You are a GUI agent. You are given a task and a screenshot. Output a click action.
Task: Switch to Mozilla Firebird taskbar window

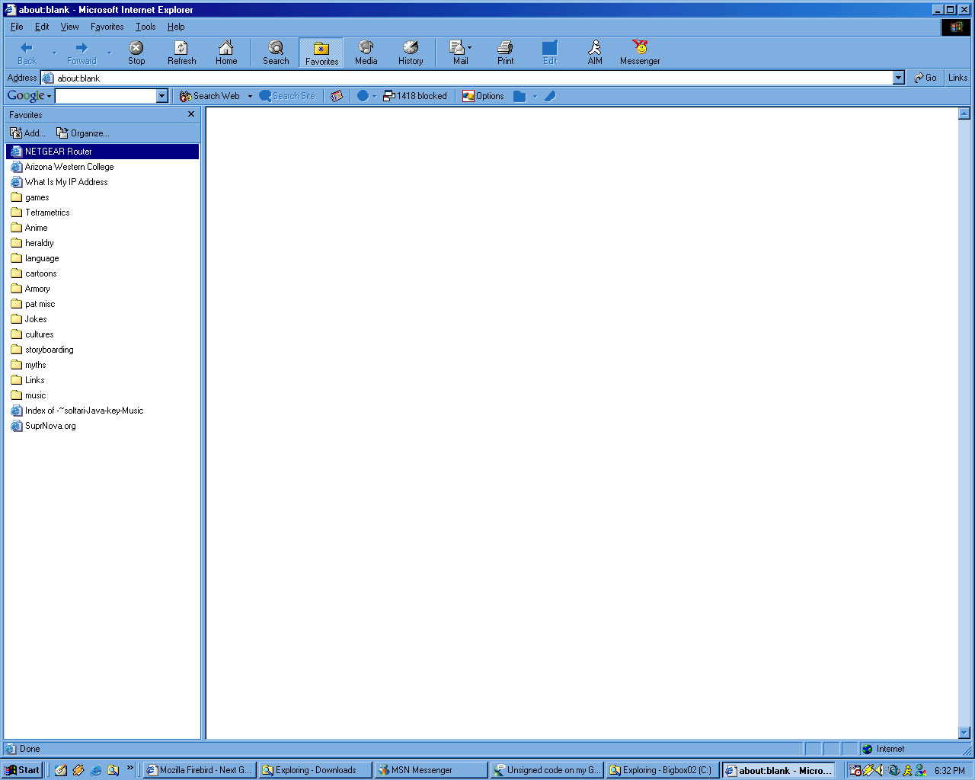point(199,770)
